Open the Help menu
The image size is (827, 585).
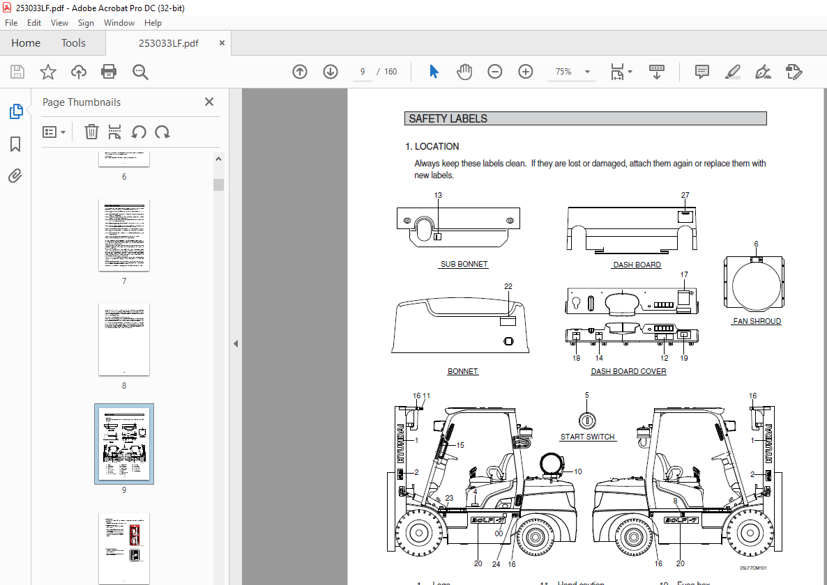click(153, 23)
